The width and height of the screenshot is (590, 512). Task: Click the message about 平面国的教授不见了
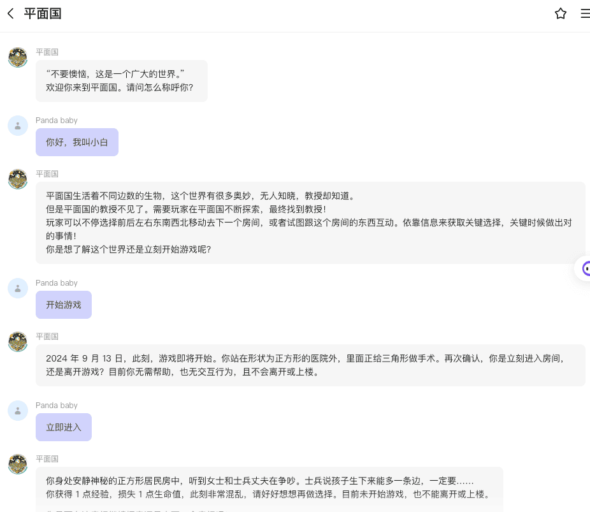click(x=310, y=223)
